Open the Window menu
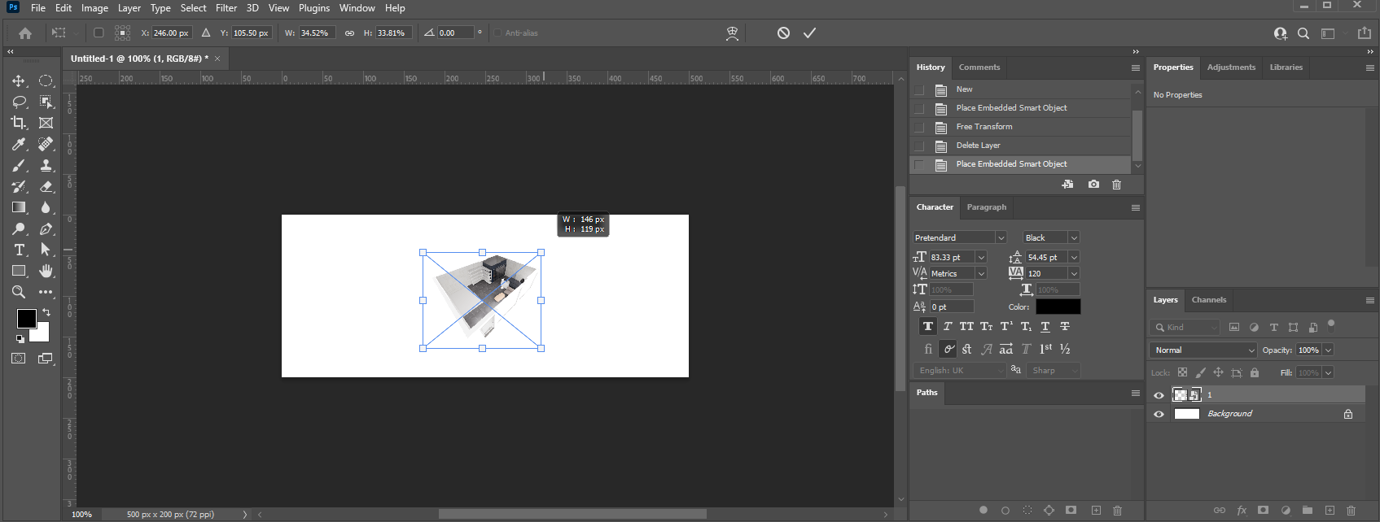Screen dimensions: 1380x522 point(357,8)
